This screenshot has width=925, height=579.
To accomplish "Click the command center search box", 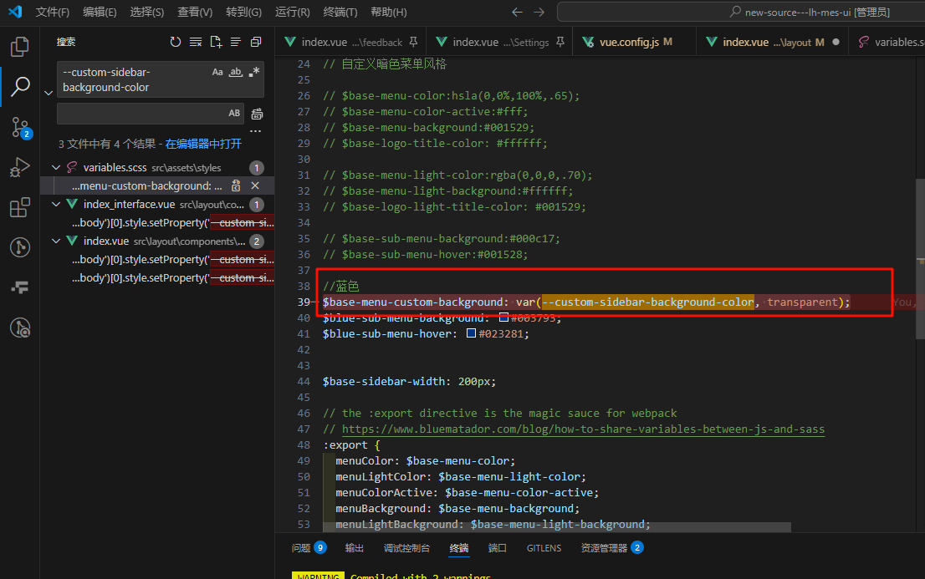I will pyautogui.click(x=741, y=12).
